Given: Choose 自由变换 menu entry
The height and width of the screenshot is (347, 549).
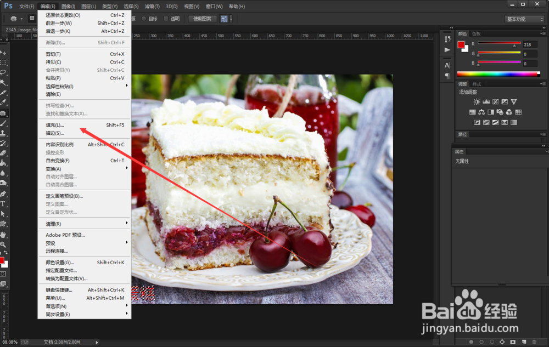Looking at the screenshot, I should (85, 161).
